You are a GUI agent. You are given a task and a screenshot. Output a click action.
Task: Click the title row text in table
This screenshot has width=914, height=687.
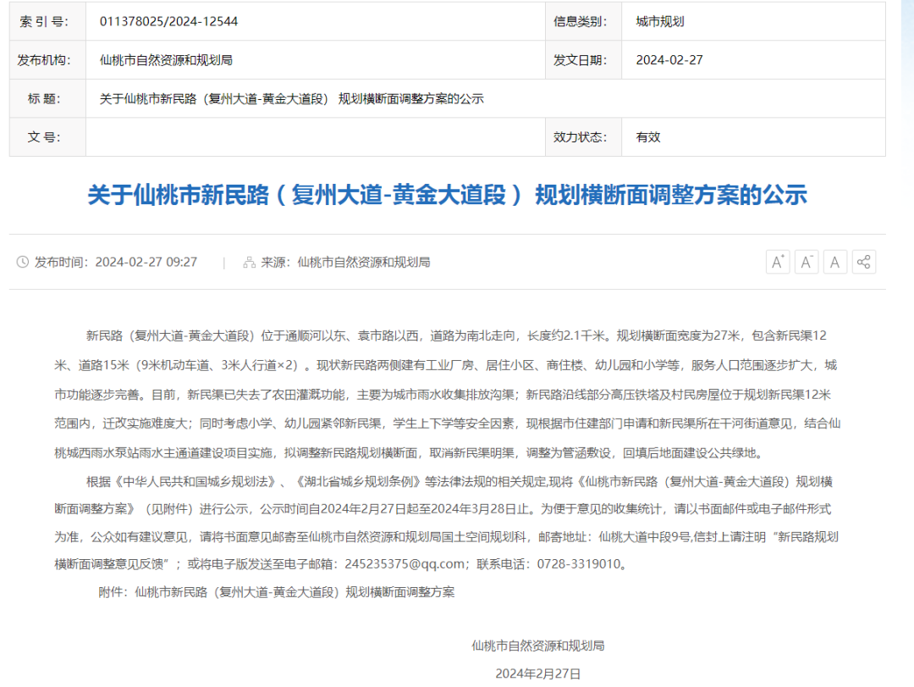(x=291, y=99)
